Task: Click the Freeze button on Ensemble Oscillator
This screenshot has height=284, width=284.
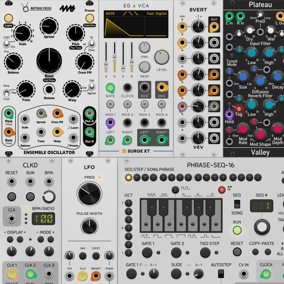Action: coord(90,18)
